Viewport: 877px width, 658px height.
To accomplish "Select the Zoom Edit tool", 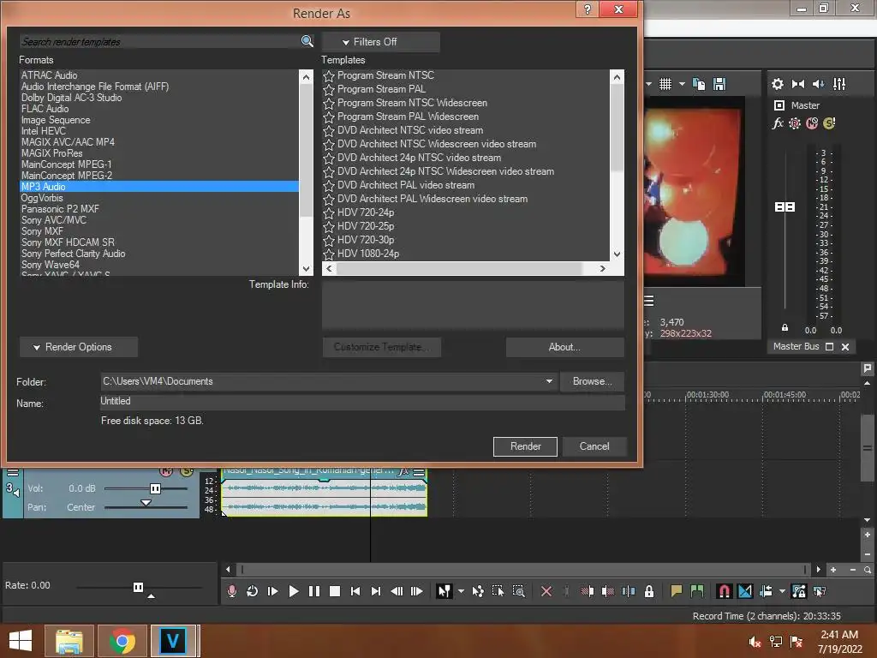I will (x=519, y=591).
